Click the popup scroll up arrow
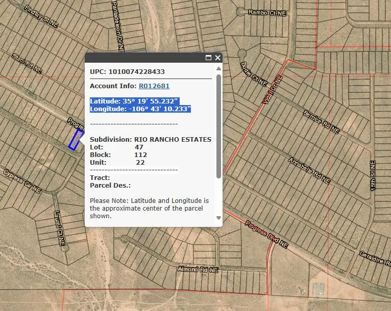This screenshot has width=391, height=311. [x=218, y=68]
